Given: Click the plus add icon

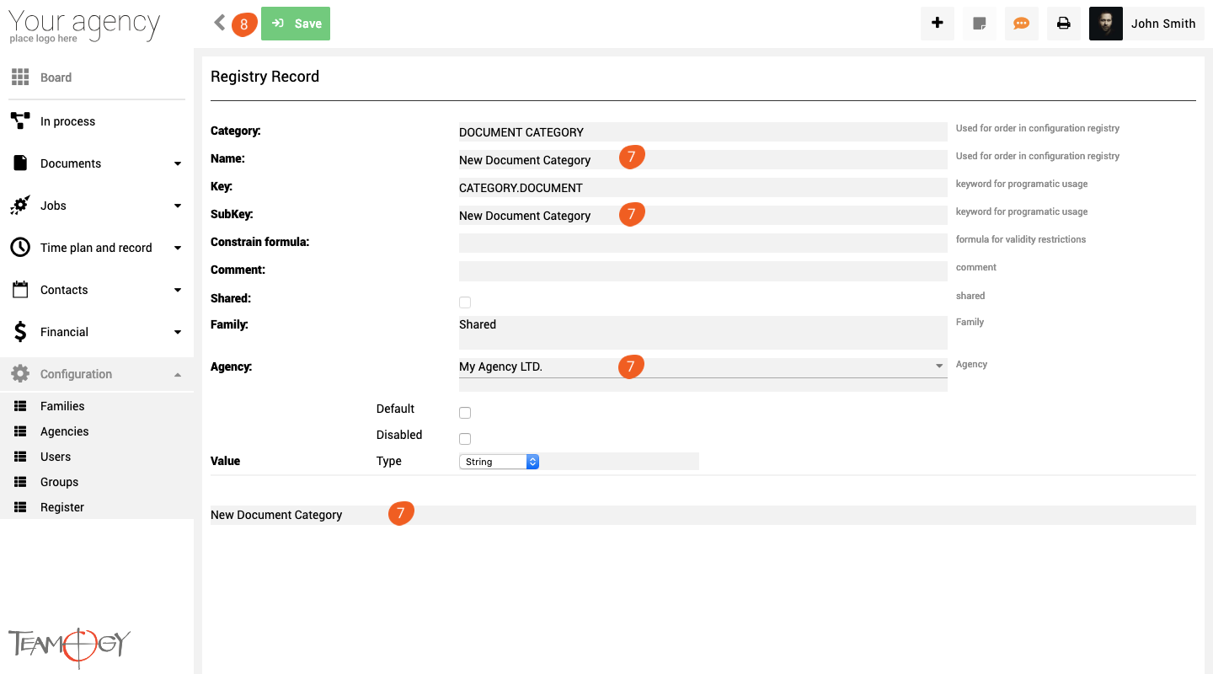Looking at the screenshot, I should tap(937, 24).
